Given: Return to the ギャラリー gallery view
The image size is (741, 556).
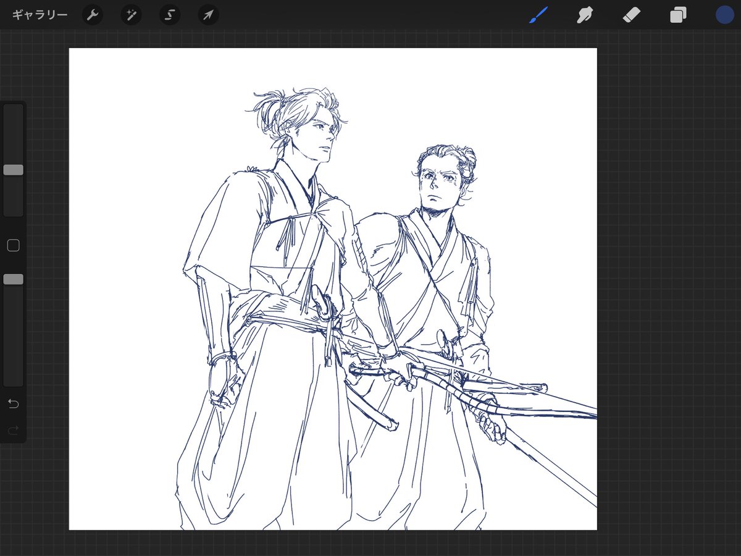Looking at the screenshot, I should [x=40, y=15].
